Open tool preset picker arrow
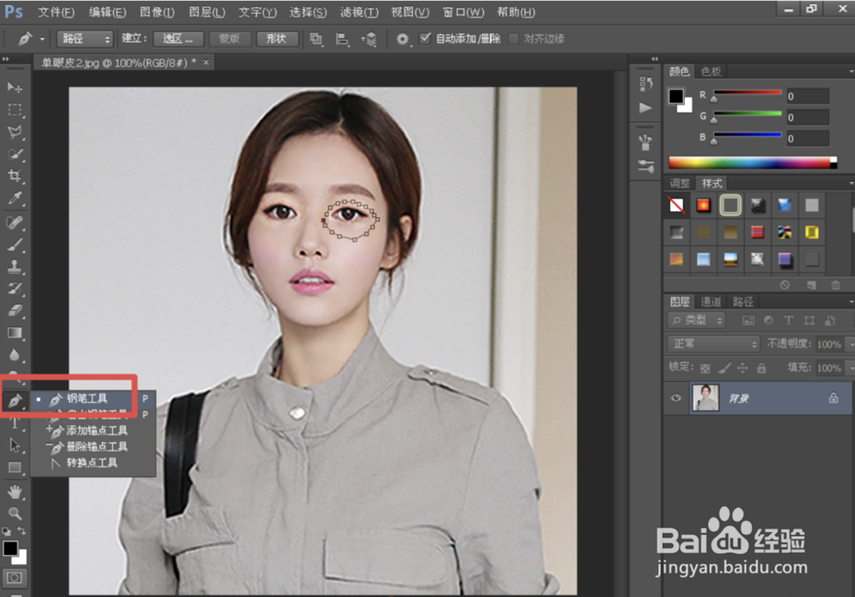Image resolution: width=855 pixels, height=597 pixels. (x=42, y=38)
